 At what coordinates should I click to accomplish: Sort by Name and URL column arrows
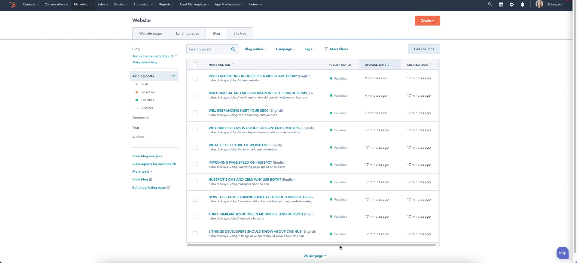tap(233, 65)
